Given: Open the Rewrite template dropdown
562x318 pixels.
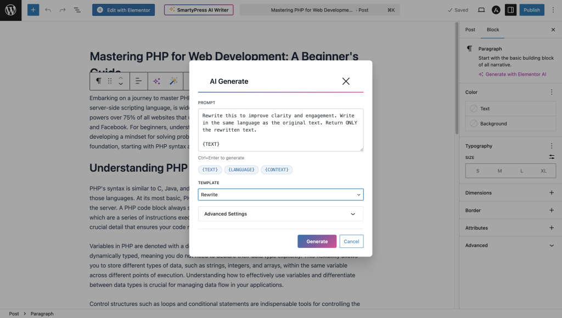Looking at the screenshot, I should [280, 194].
